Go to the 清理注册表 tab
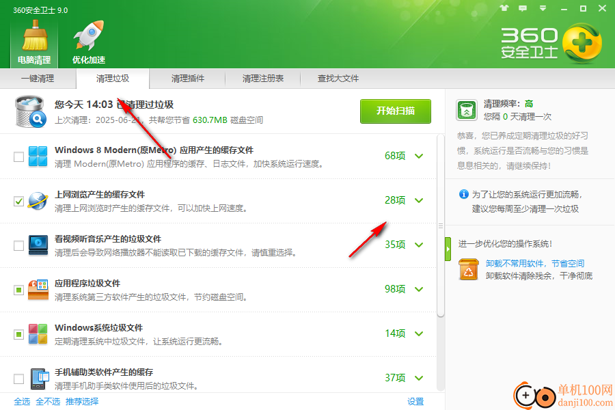Viewport: 615px width, 410px height. (x=263, y=79)
